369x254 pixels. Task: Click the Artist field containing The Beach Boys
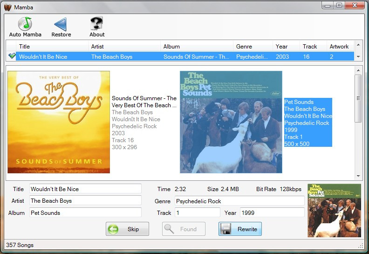click(x=85, y=200)
